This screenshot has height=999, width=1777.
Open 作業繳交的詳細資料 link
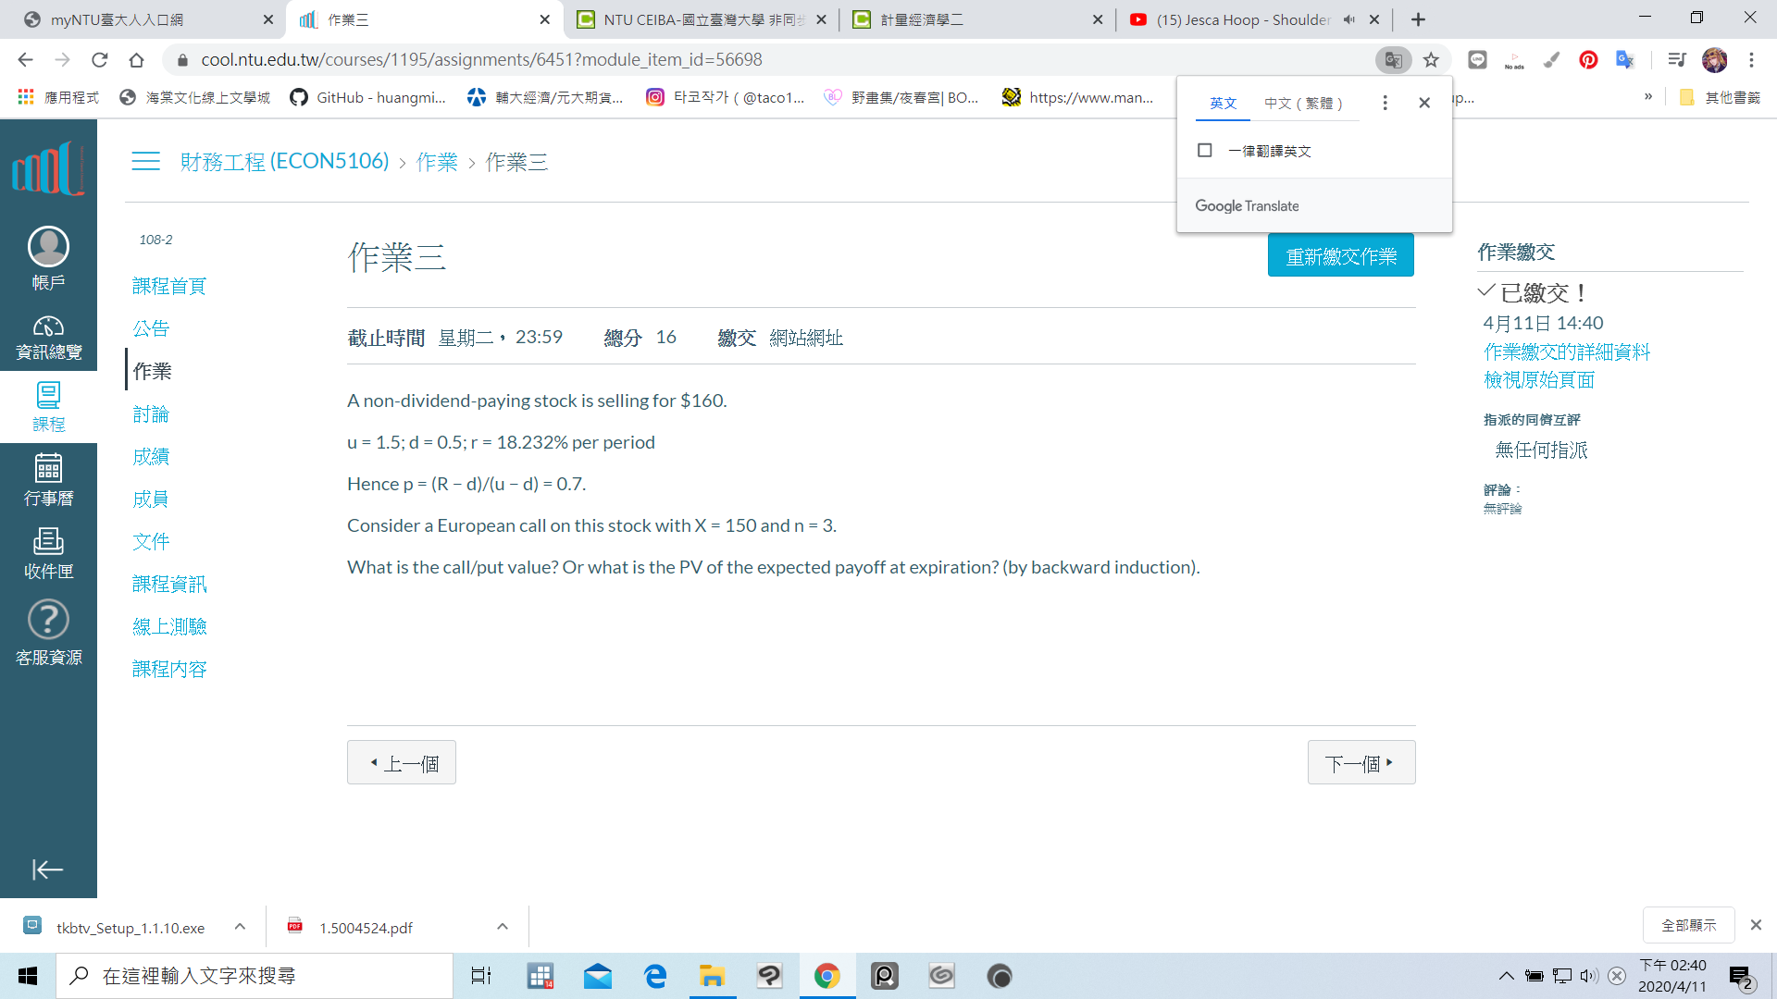tap(1567, 351)
